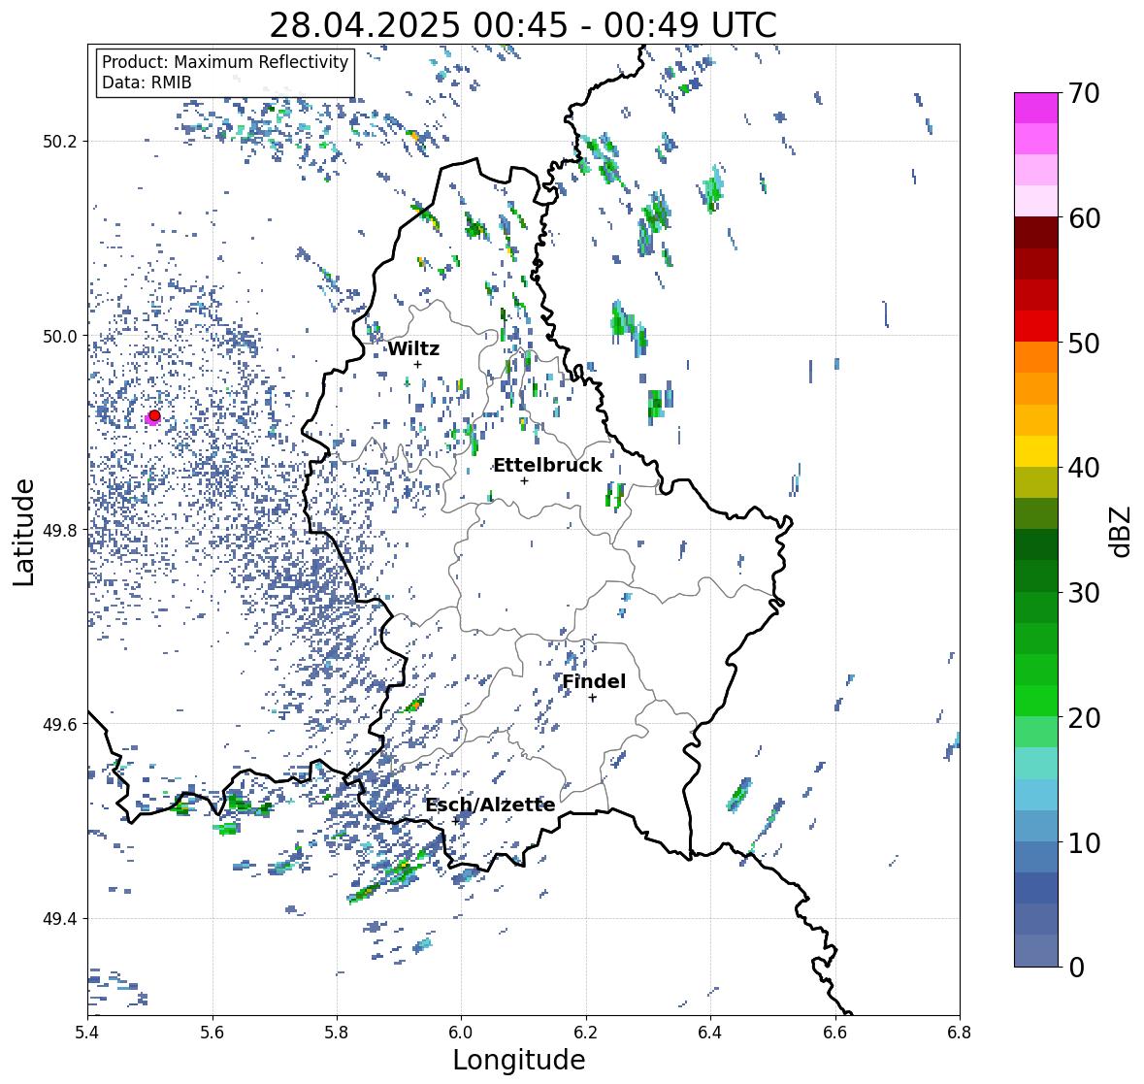The width and height of the screenshot is (1144, 1084).
Task: Click longitude tick label 5.4
Action: click(x=87, y=1032)
